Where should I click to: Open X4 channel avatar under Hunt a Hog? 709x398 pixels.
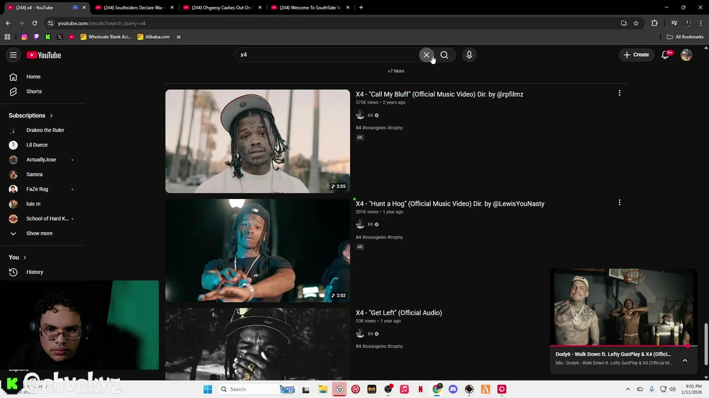coord(360,224)
